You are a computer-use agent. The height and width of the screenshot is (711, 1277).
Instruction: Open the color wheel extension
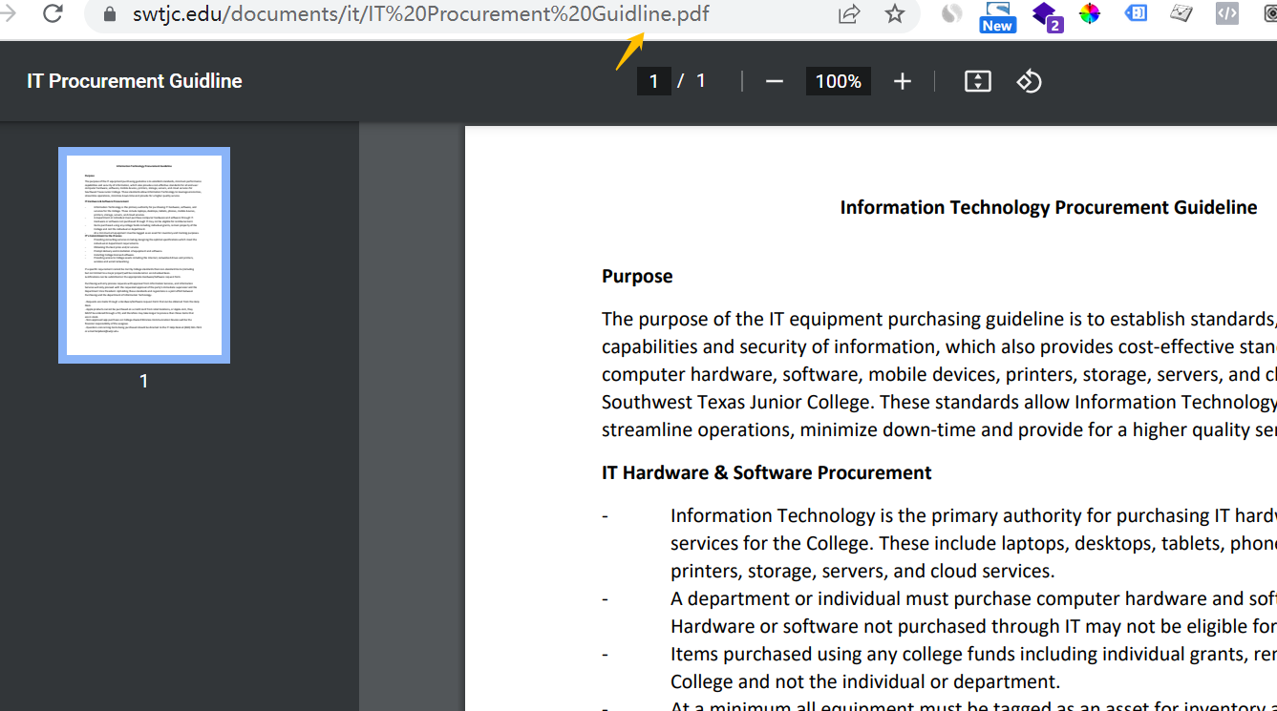(1090, 13)
